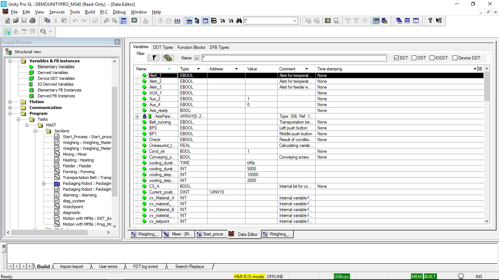
Task: Check the Device DDT checkbox
Action: click(455, 58)
